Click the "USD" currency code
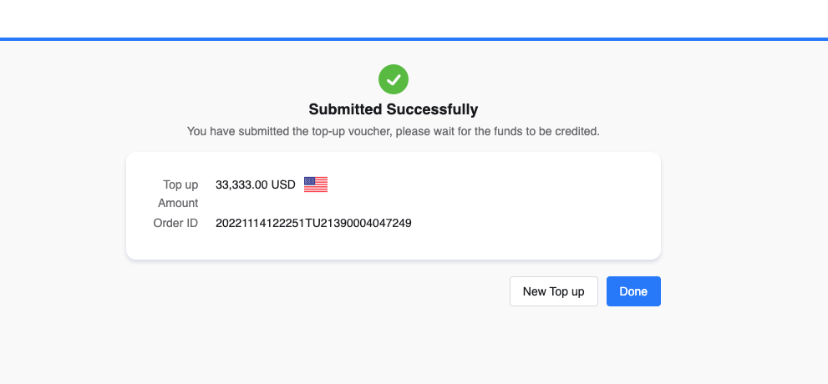Image resolution: width=828 pixels, height=384 pixels. 283,184
